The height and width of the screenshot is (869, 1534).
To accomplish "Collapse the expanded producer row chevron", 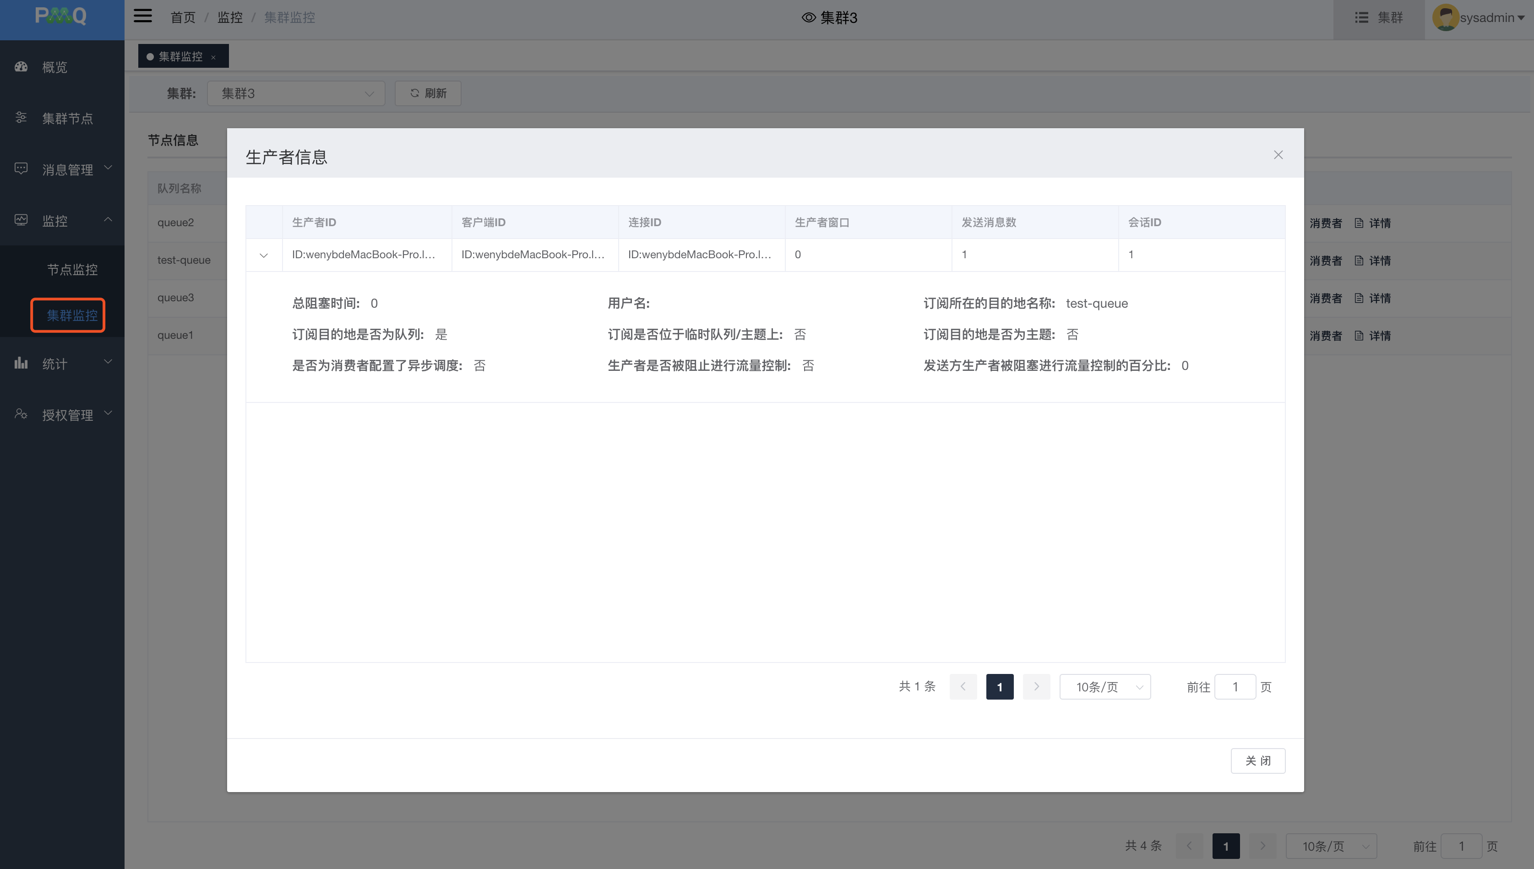I will coord(264,255).
